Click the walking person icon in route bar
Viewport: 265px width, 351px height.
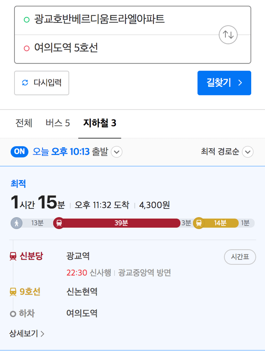pos(17,223)
